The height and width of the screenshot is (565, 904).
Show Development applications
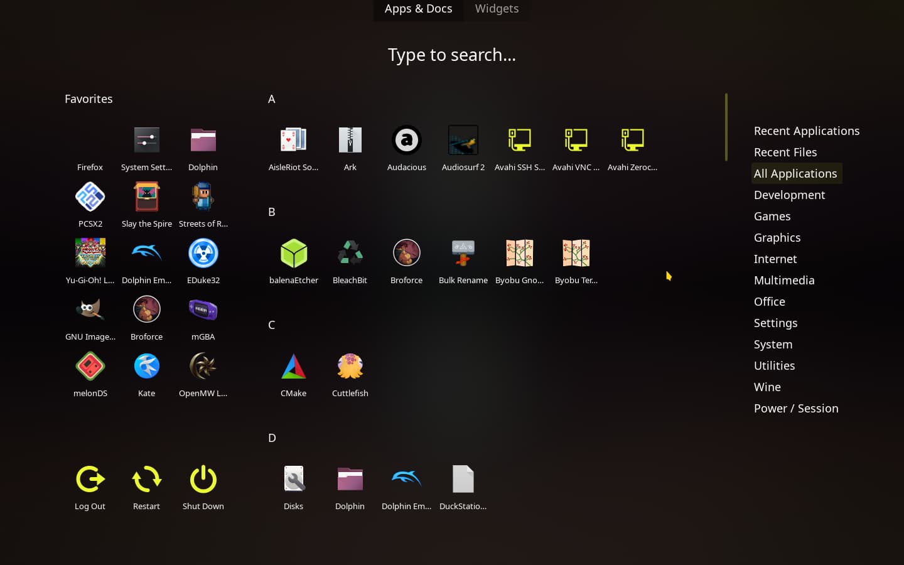pos(789,195)
